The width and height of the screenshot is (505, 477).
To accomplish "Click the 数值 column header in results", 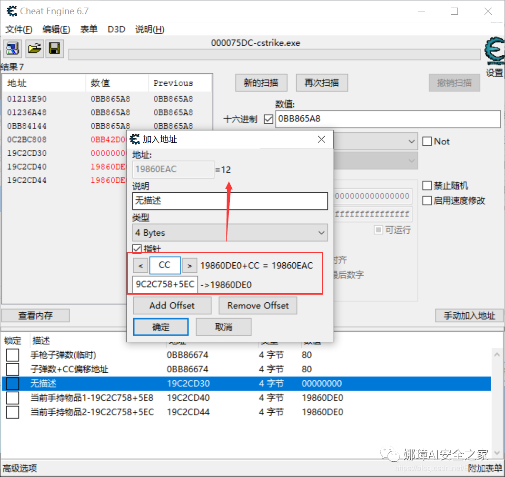I will (x=117, y=83).
